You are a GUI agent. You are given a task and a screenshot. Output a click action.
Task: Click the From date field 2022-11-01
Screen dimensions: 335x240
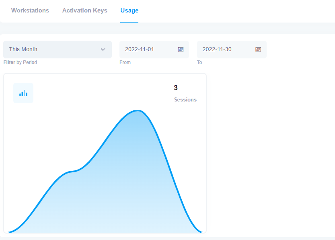click(154, 50)
